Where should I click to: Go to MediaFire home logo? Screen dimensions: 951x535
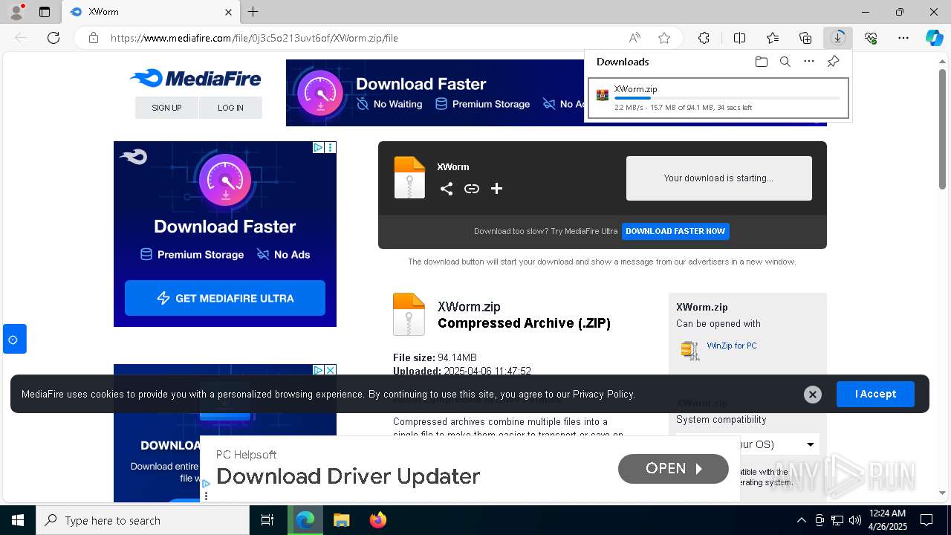click(195, 78)
